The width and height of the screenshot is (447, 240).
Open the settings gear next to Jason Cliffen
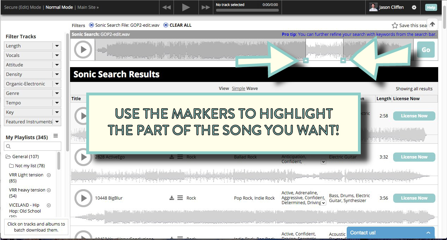(x=414, y=7)
